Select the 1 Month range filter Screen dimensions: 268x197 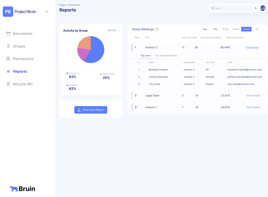236,29
